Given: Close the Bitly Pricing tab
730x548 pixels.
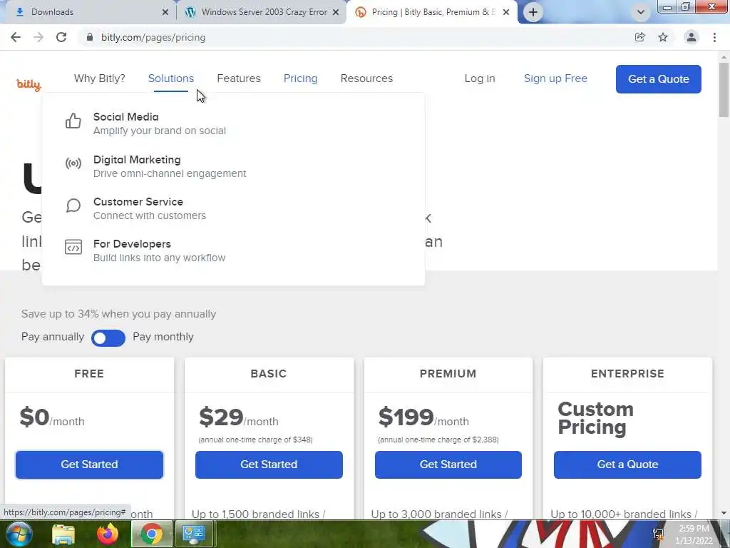Looking at the screenshot, I should coord(506,12).
